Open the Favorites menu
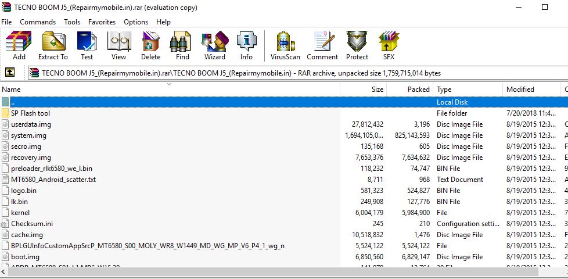The width and height of the screenshot is (568, 279). (102, 22)
